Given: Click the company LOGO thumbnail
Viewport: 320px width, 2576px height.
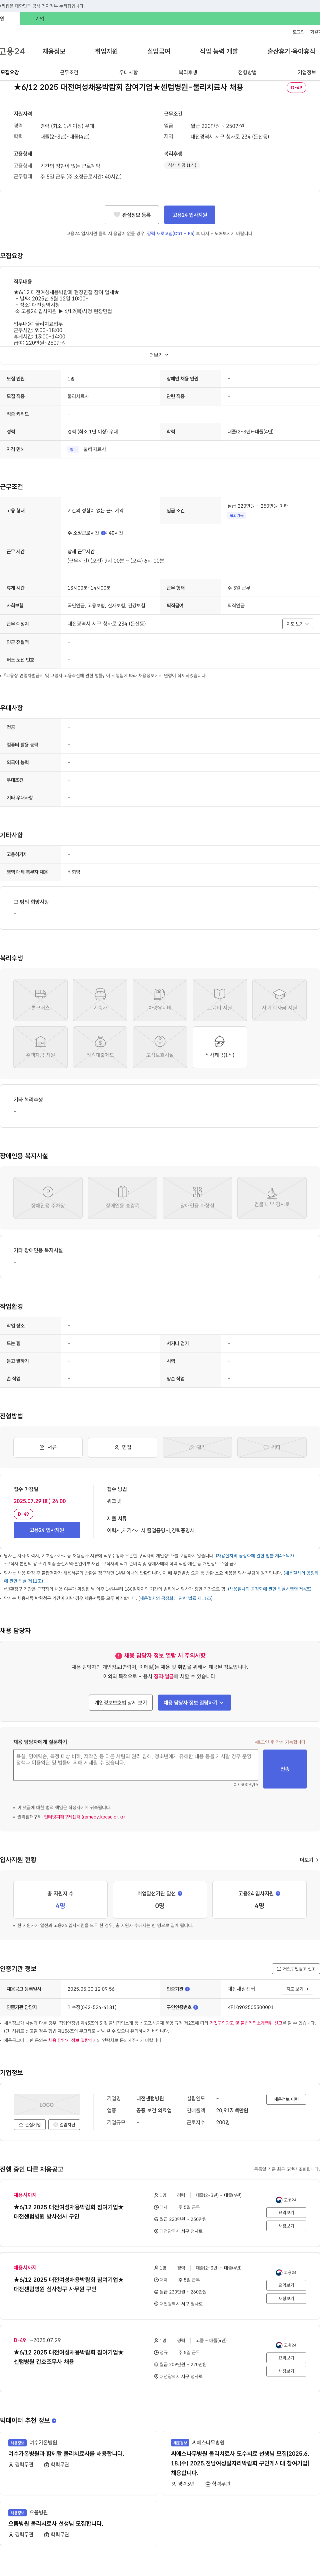Looking at the screenshot, I should click(47, 2105).
